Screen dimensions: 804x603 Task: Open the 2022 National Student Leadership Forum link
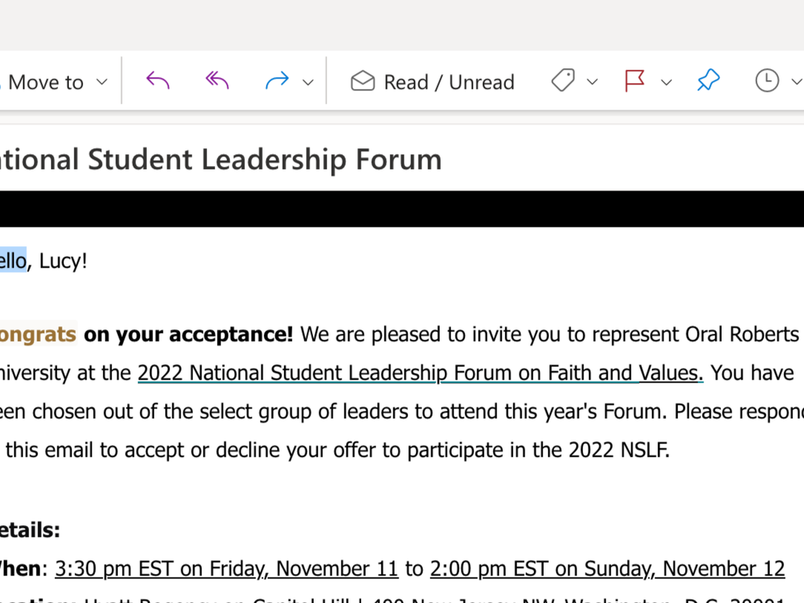pyautogui.click(x=420, y=373)
